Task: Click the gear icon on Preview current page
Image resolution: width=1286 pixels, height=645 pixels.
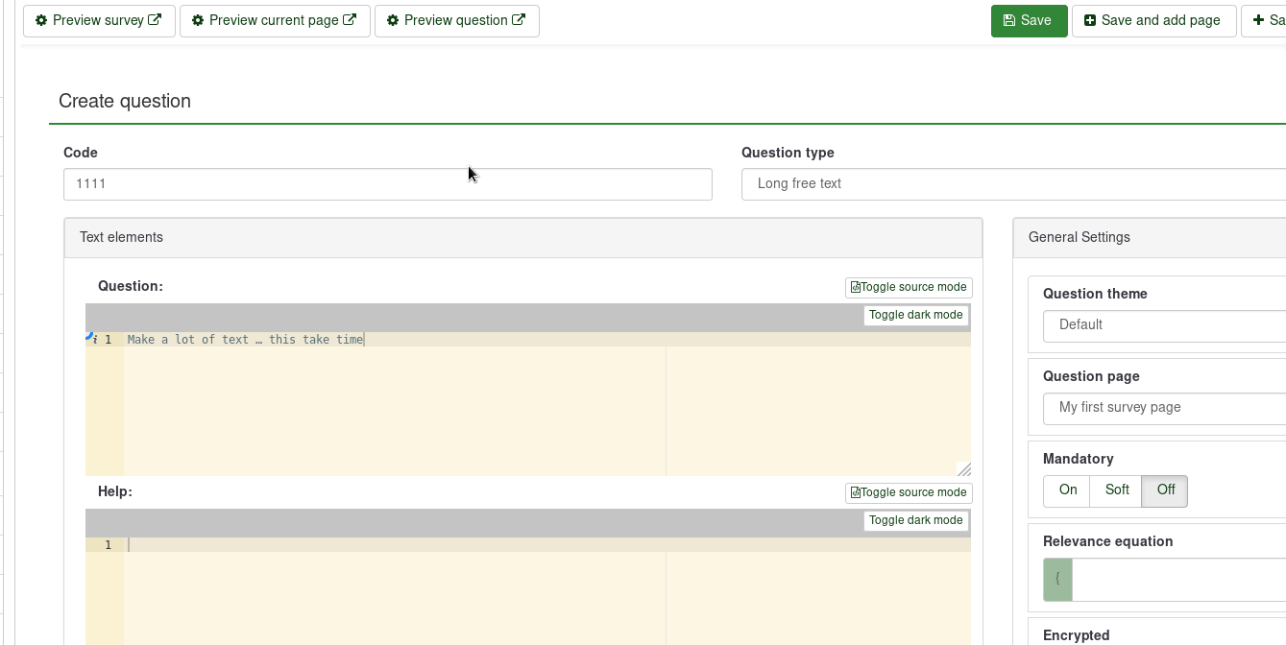Action: pyautogui.click(x=198, y=20)
